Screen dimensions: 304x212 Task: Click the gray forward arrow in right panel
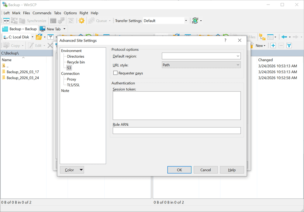[295, 37]
